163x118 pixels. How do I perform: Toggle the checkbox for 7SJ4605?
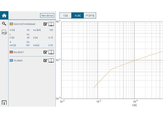[x=45, y=60]
